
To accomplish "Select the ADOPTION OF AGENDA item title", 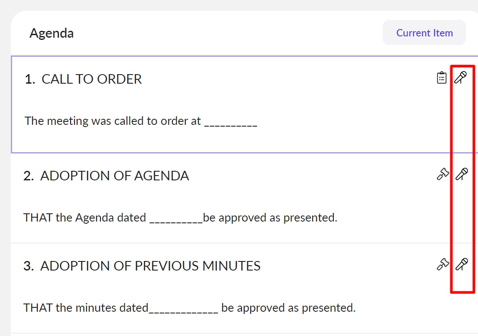I will [114, 176].
